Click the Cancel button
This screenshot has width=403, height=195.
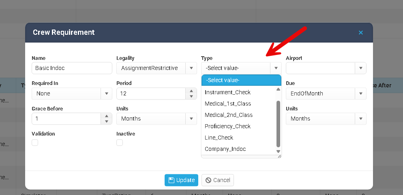pyautogui.click(x=218, y=180)
